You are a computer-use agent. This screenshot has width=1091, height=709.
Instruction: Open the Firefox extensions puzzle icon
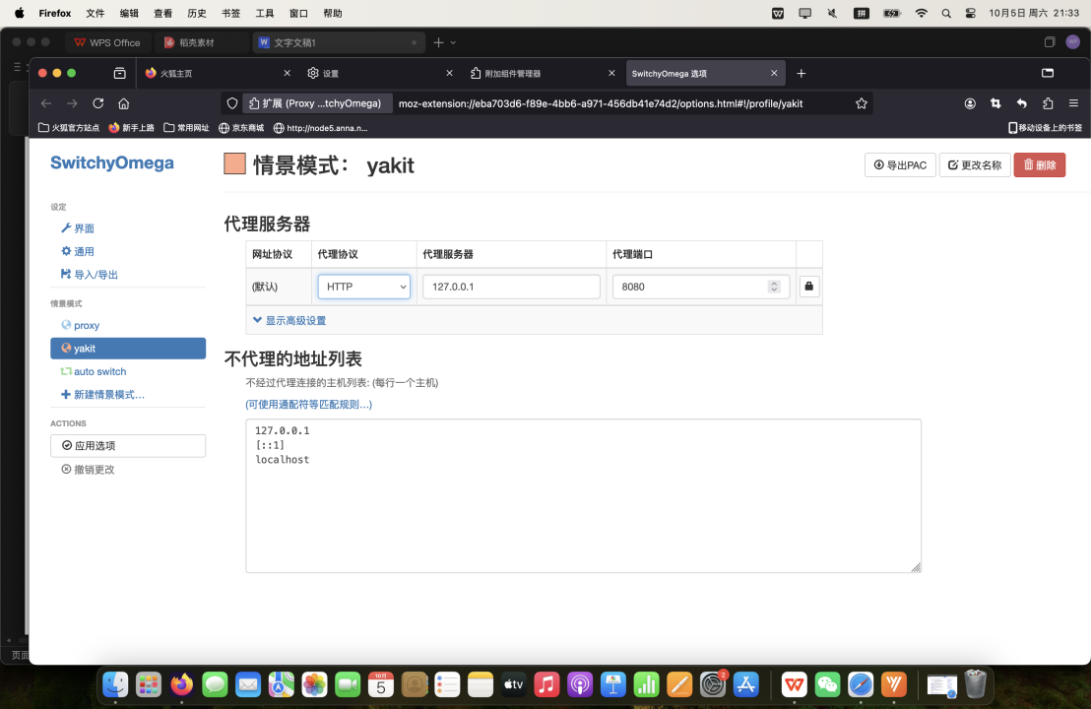[1048, 103]
